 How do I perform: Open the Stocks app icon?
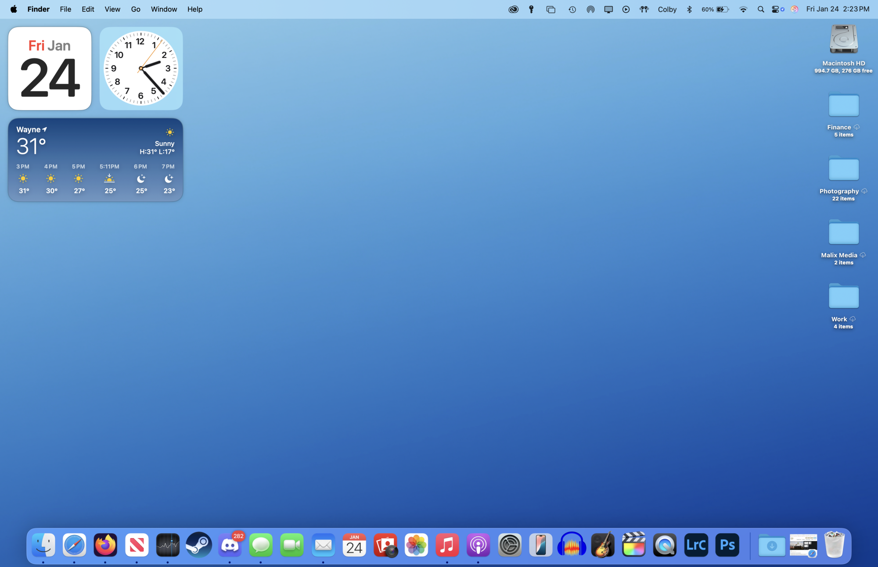(x=168, y=545)
